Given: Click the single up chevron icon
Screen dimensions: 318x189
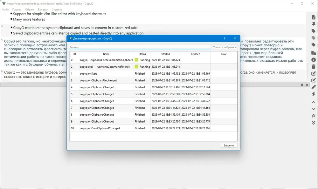Looking at the screenshot, I should pyautogui.click(x=314, y=102).
